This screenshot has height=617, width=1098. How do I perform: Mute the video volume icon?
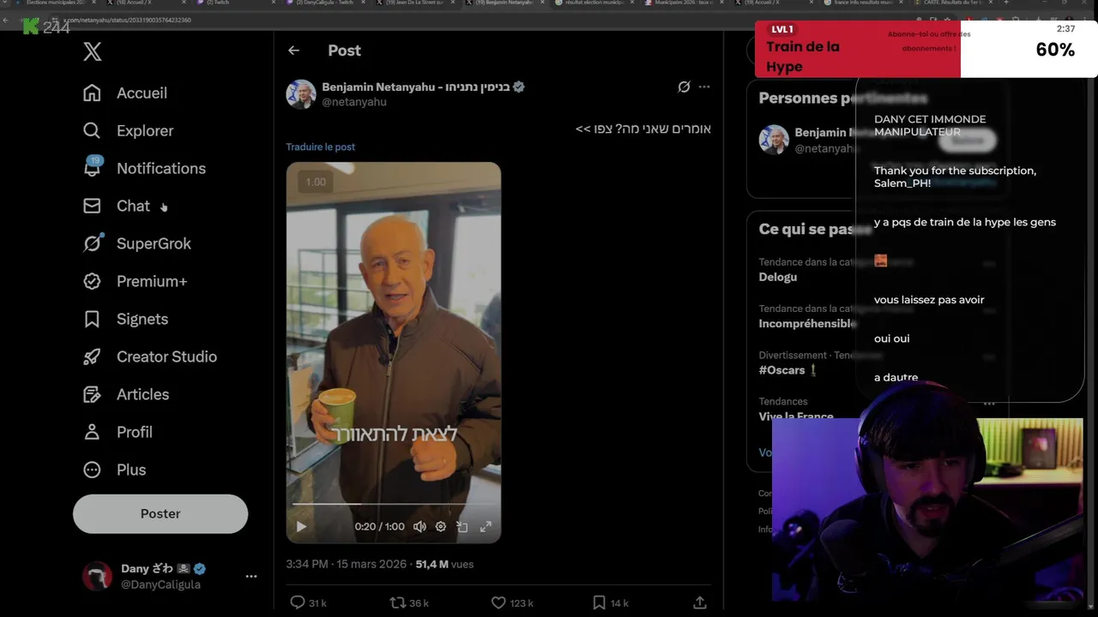point(419,526)
